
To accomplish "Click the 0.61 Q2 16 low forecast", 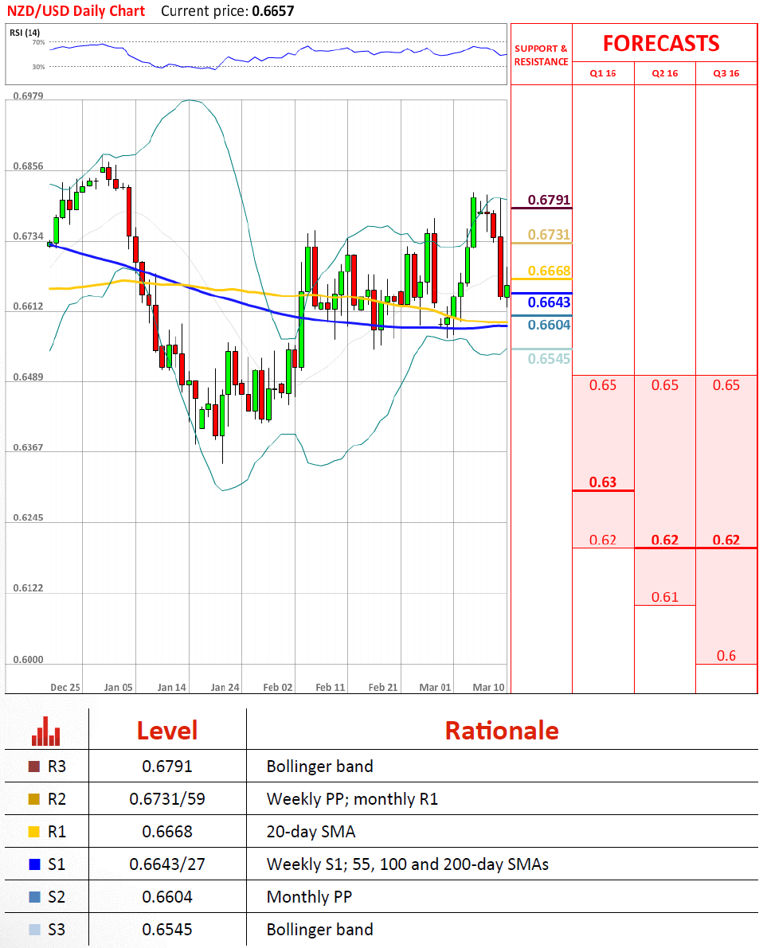I will point(665,597).
